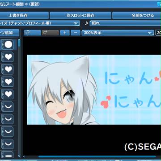This screenshot has width=161, height=161.
Task: Select the first smile-curve layer part
Action: click(8, 106)
